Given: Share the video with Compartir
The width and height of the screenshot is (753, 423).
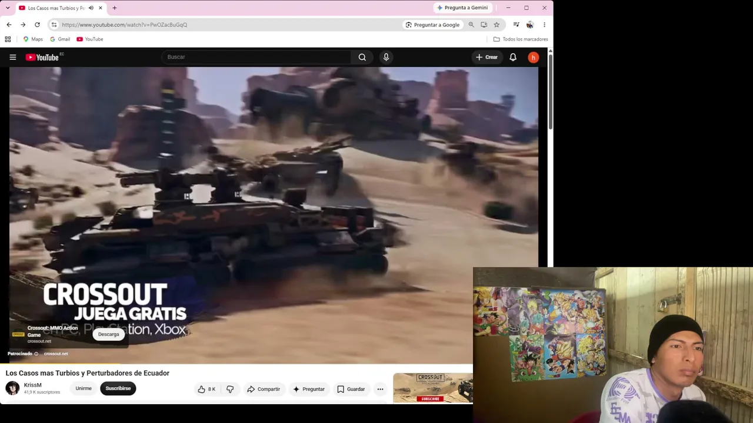Looking at the screenshot, I should pos(264,389).
